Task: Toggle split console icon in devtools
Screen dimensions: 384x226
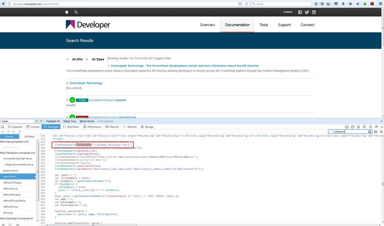Action: (352, 127)
